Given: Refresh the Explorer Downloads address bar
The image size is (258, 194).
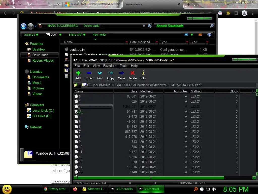Looking at the screenshot, I should pos(150,26).
